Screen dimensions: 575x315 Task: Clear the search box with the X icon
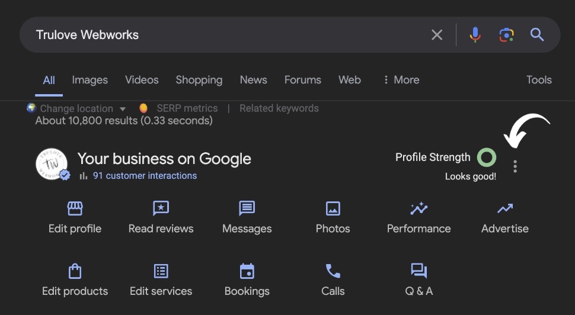pyautogui.click(x=437, y=35)
